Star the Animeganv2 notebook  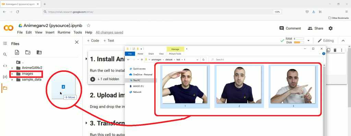coord(88,26)
